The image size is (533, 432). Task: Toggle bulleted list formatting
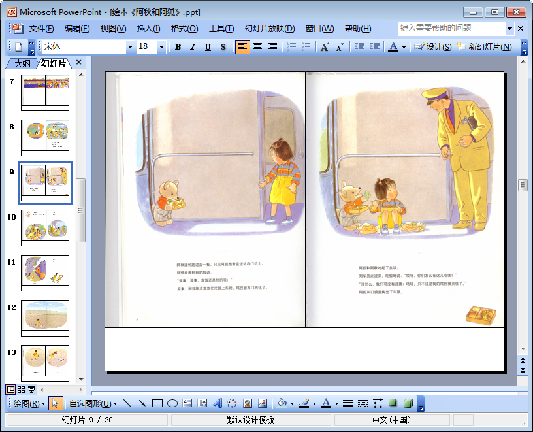click(306, 47)
